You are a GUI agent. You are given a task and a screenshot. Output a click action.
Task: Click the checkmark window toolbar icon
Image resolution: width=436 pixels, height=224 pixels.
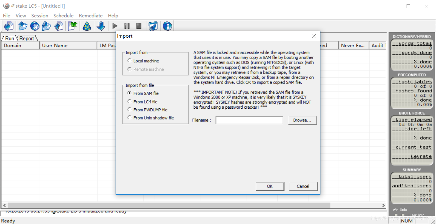click(153, 26)
